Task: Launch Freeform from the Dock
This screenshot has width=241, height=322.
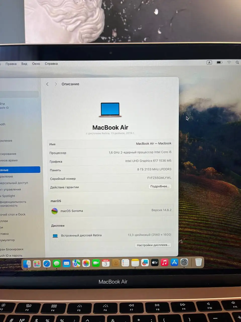Action: 145,263
